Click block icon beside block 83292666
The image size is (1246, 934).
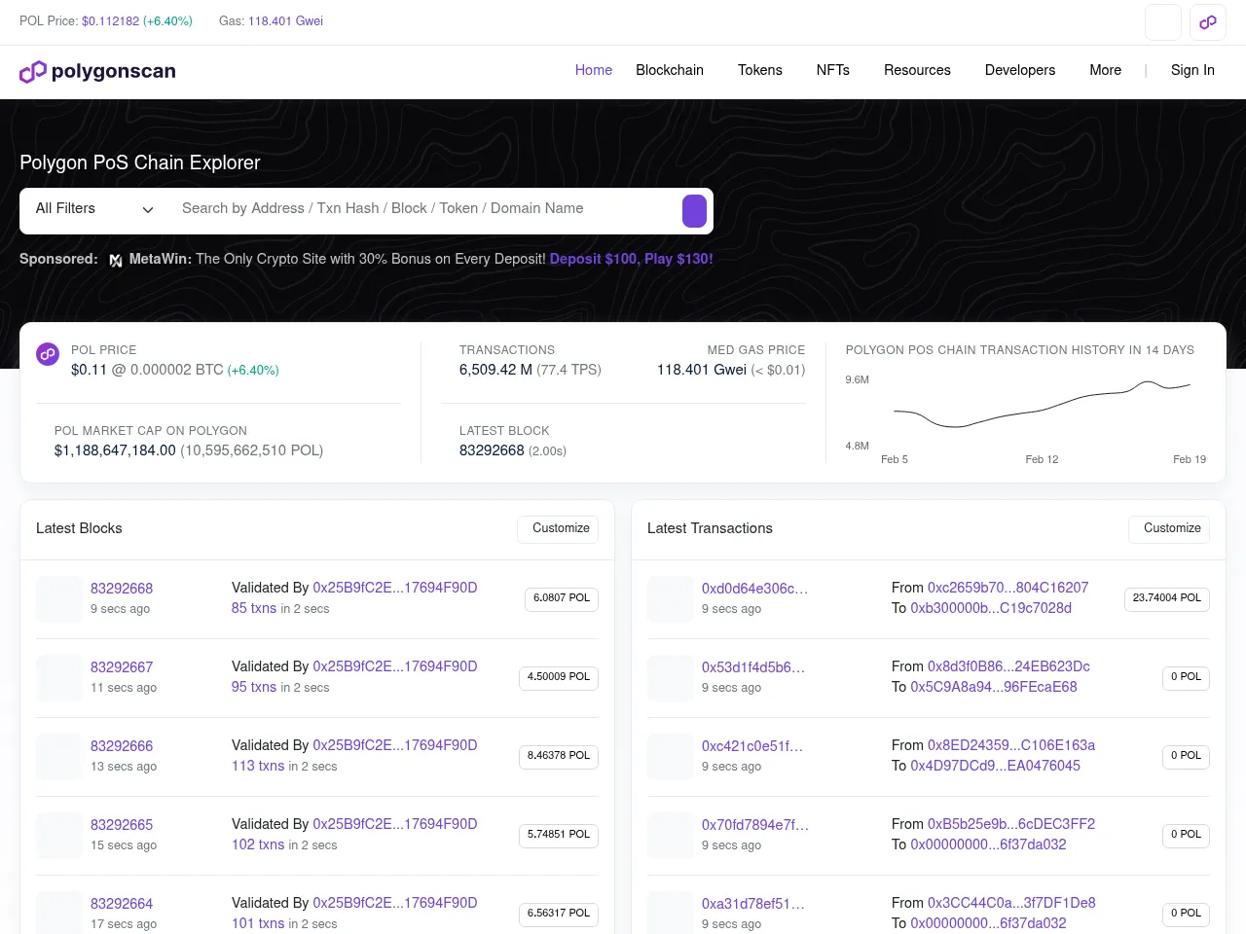pos(58,756)
